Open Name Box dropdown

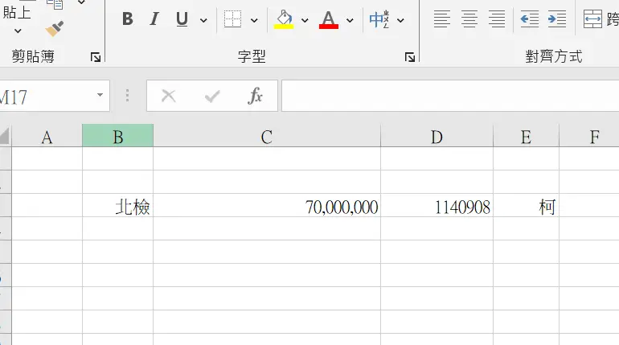tap(100, 95)
